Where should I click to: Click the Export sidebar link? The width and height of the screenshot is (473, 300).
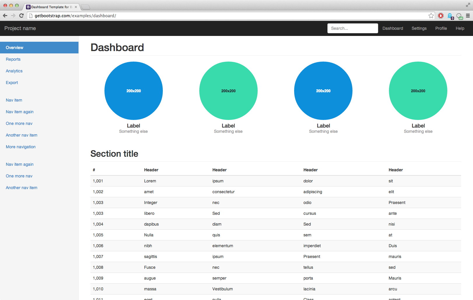tap(12, 83)
